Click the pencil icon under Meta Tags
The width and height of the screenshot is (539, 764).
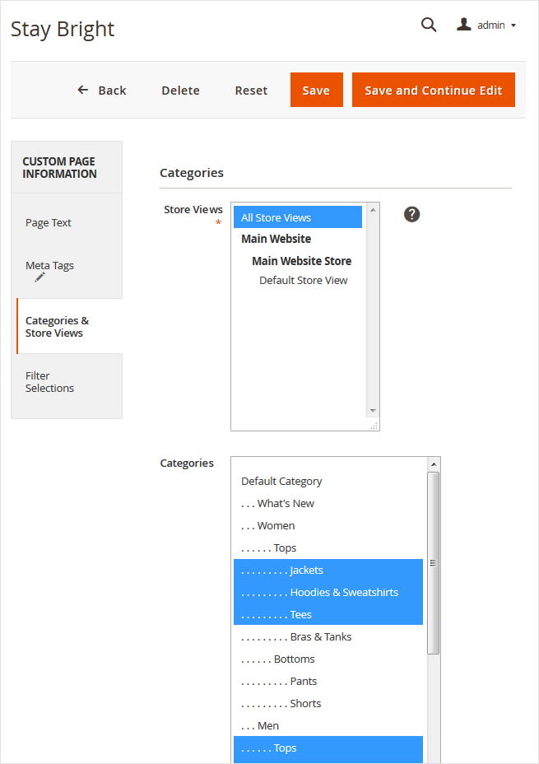[39, 278]
